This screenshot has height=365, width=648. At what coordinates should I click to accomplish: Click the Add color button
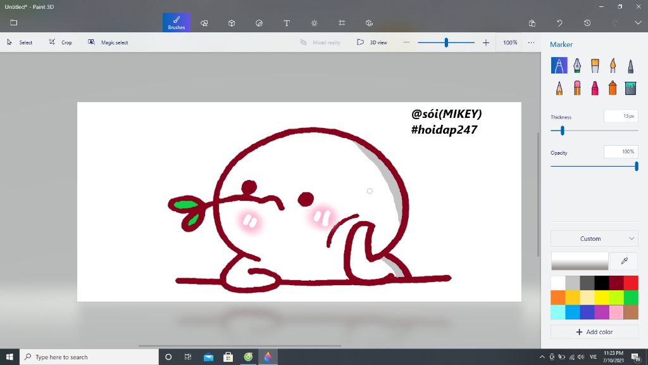(594, 331)
